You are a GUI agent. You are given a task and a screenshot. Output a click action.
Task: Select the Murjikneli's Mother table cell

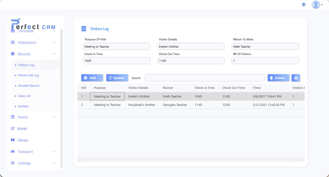point(142,105)
